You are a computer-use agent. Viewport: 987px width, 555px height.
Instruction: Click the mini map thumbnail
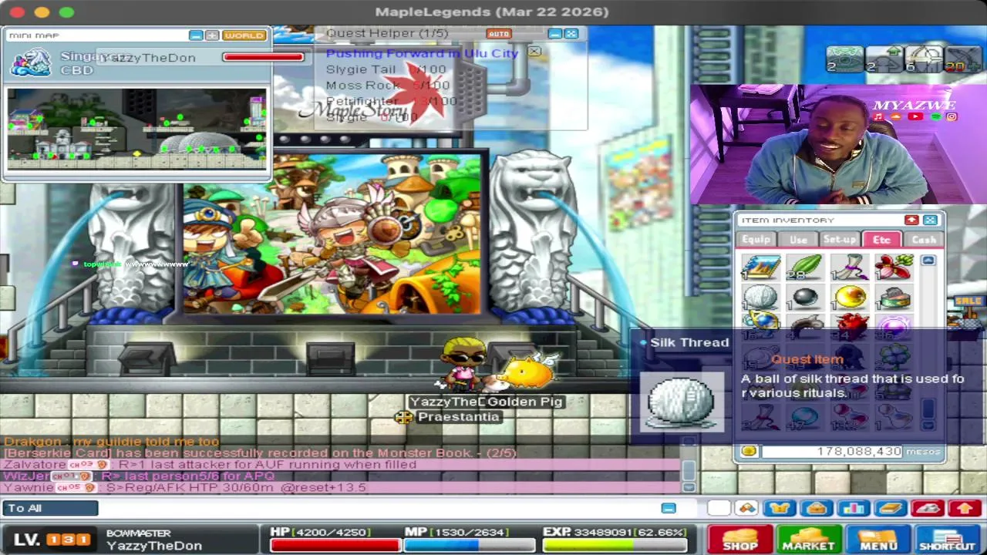[x=136, y=128]
